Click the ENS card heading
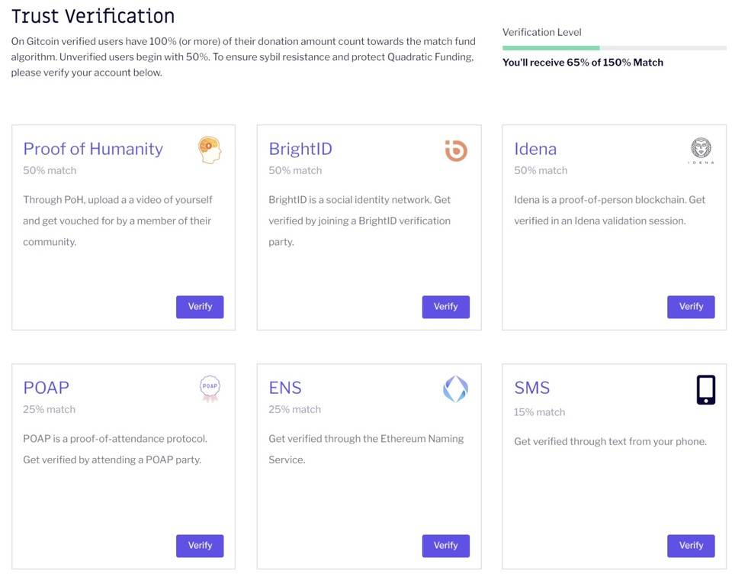 pyautogui.click(x=284, y=388)
